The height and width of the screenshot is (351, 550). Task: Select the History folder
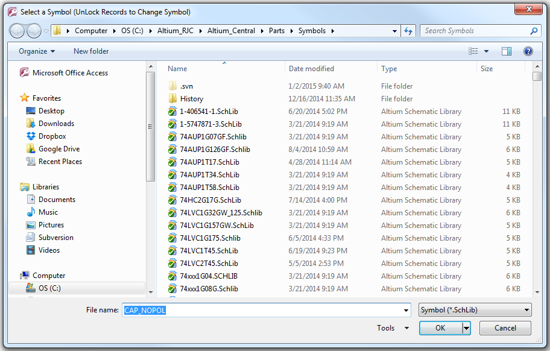pyautogui.click(x=192, y=98)
